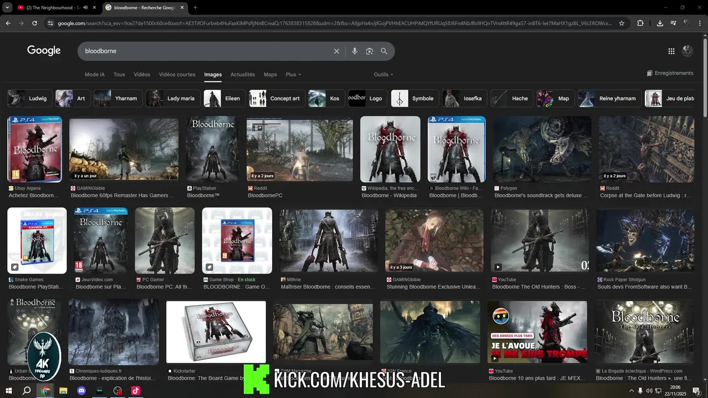Click the magnifying glass search button
Screen dimensions: 708x398
coord(384,51)
